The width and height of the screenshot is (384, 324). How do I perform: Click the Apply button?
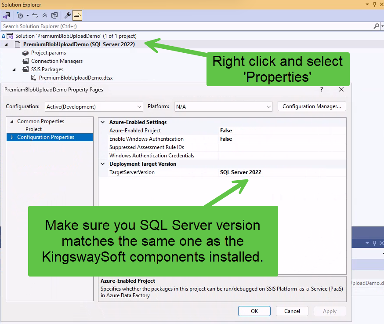[330, 311]
